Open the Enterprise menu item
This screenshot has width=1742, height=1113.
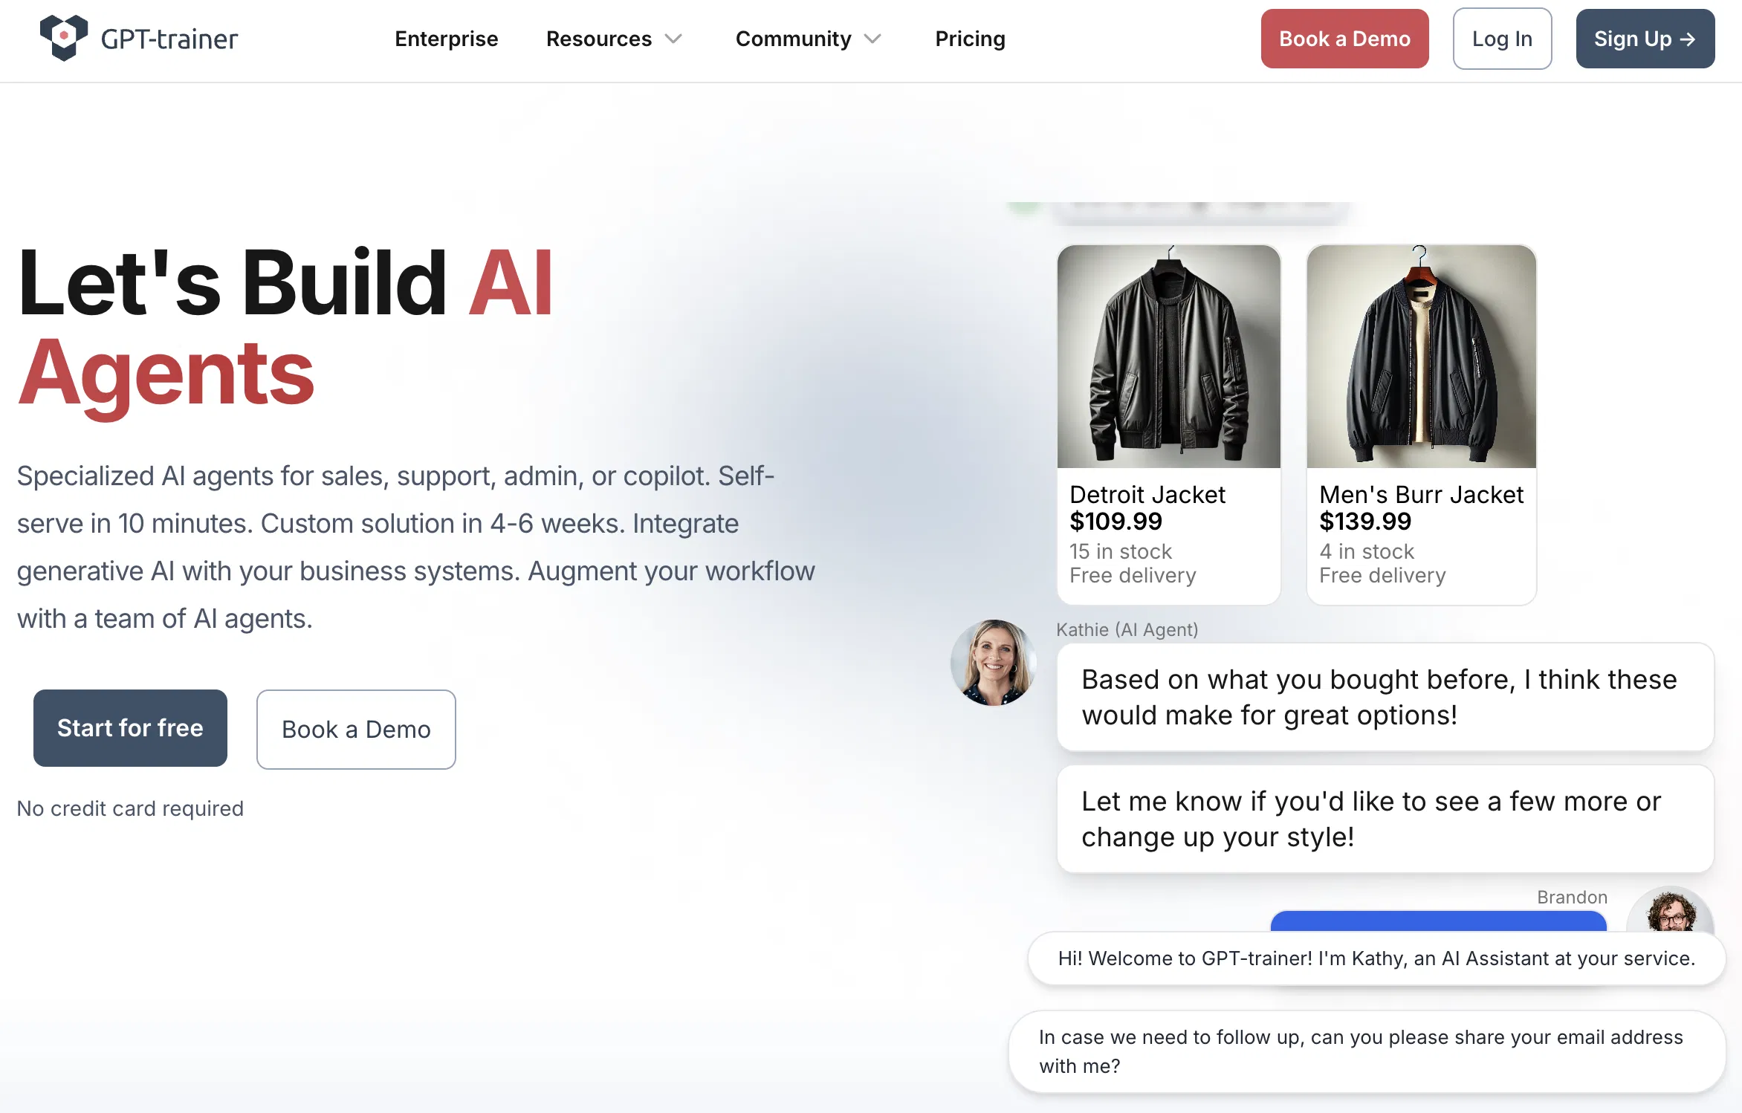click(x=446, y=39)
